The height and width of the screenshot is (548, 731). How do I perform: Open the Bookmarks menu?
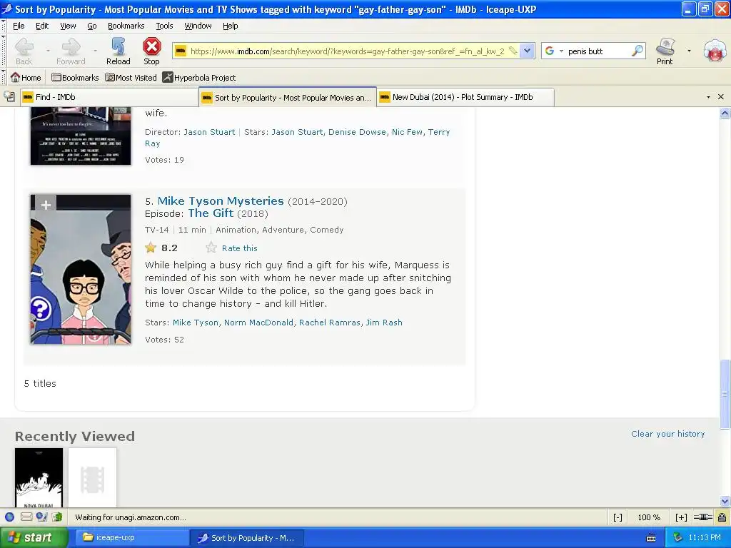coord(126,26)
